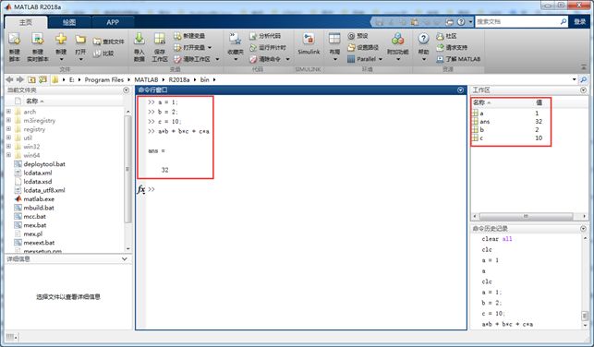The width and height of the screenshot is (594, 347).
Task: Click the back arrow in the address bar
Action: (x=9, y=79)
